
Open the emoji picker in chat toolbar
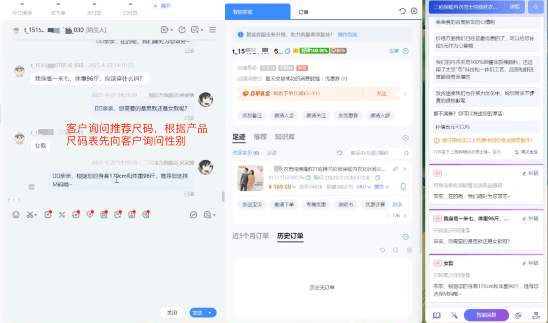coord(16,215)
